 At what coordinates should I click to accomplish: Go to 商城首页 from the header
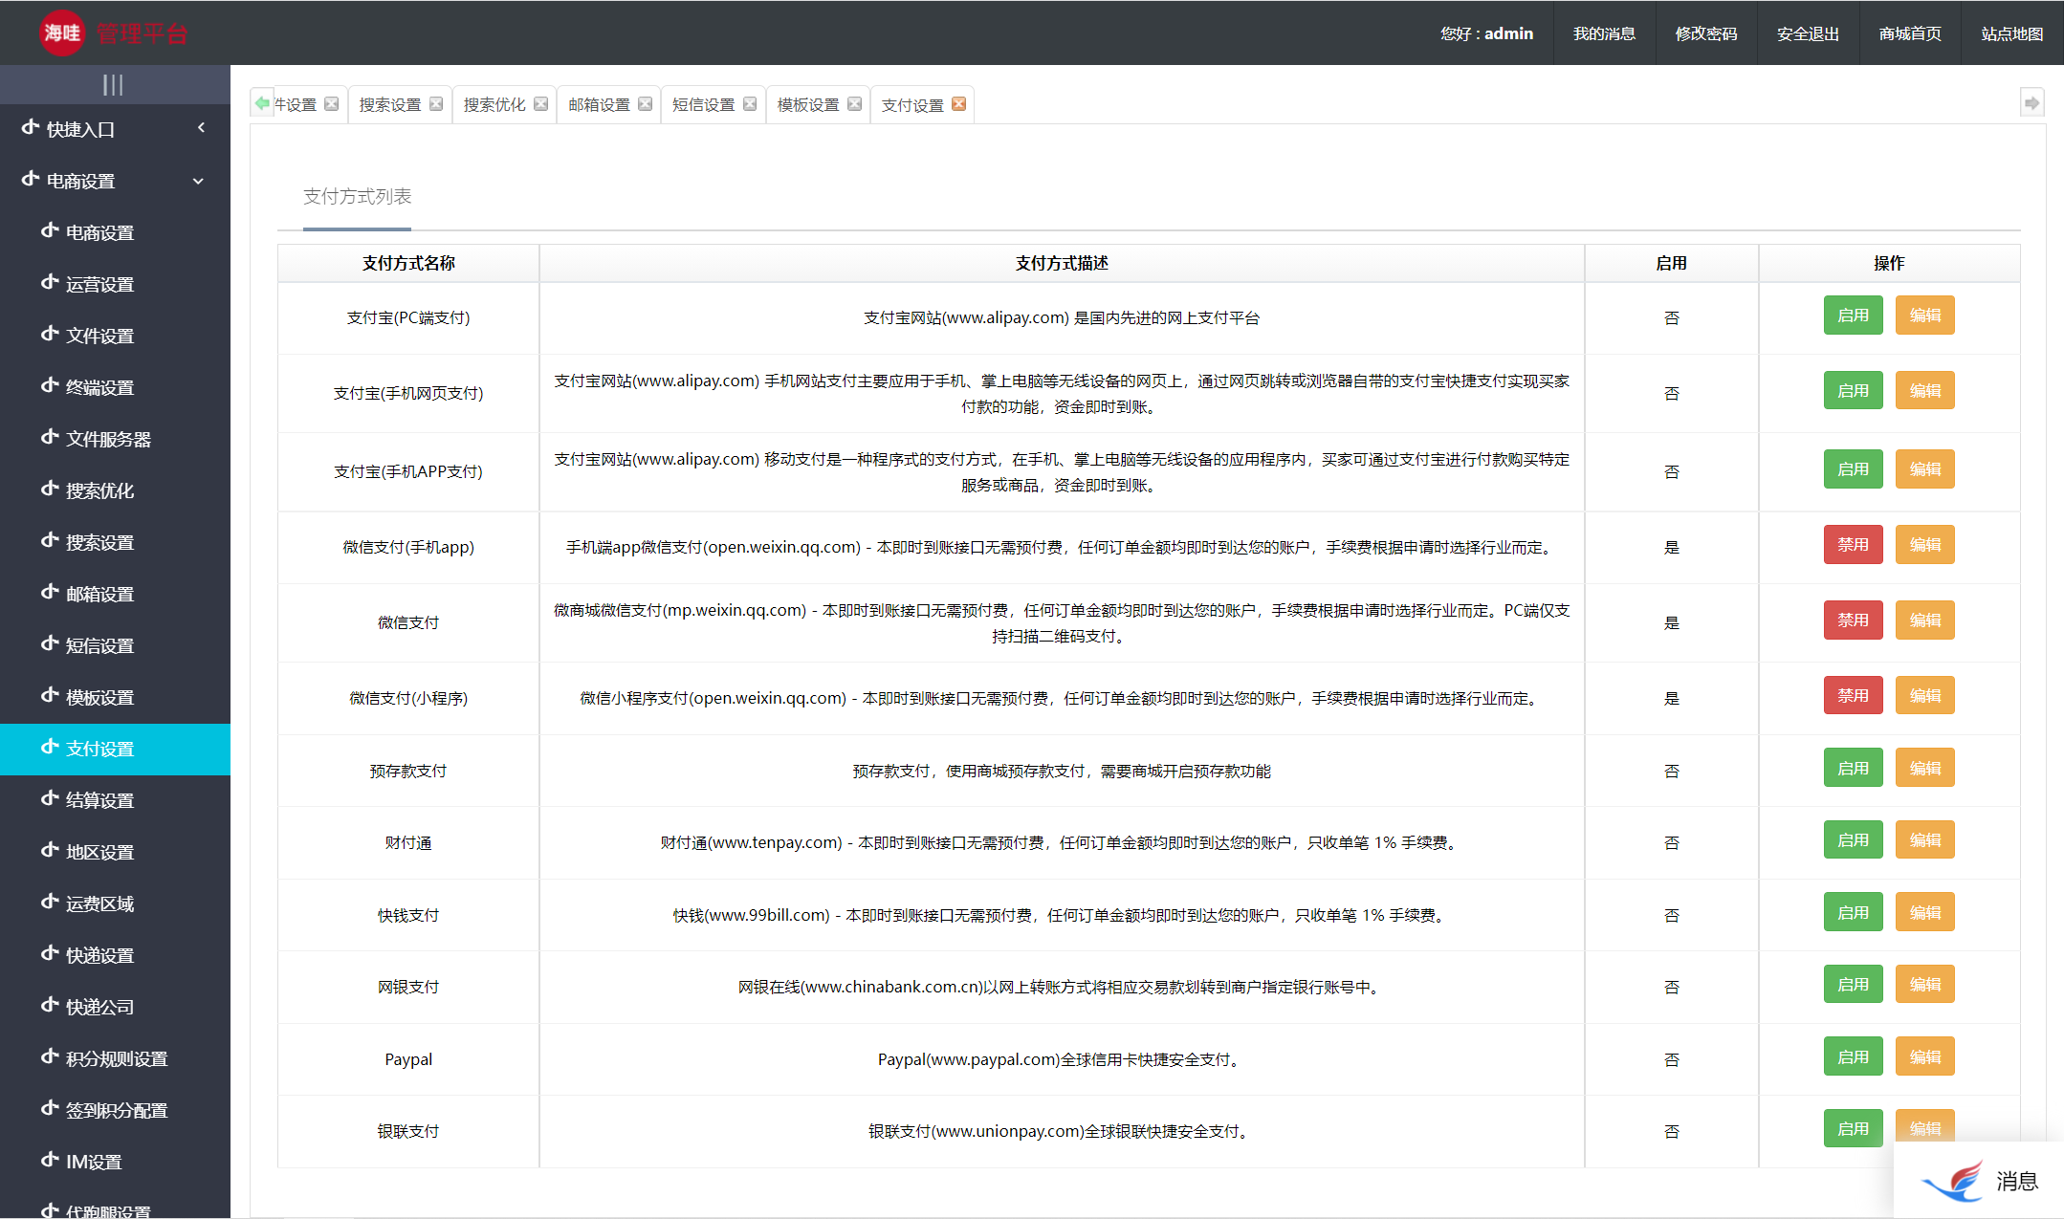click(x=1910, y=33)
